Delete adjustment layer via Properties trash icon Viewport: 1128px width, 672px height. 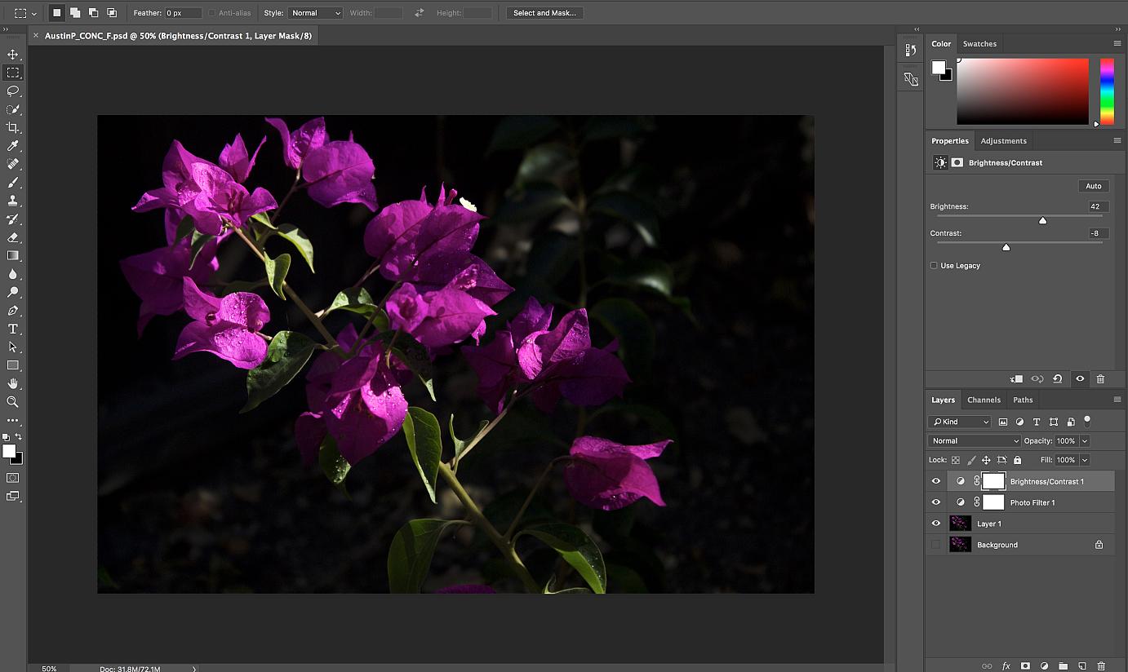click(x=1100, y=378)
